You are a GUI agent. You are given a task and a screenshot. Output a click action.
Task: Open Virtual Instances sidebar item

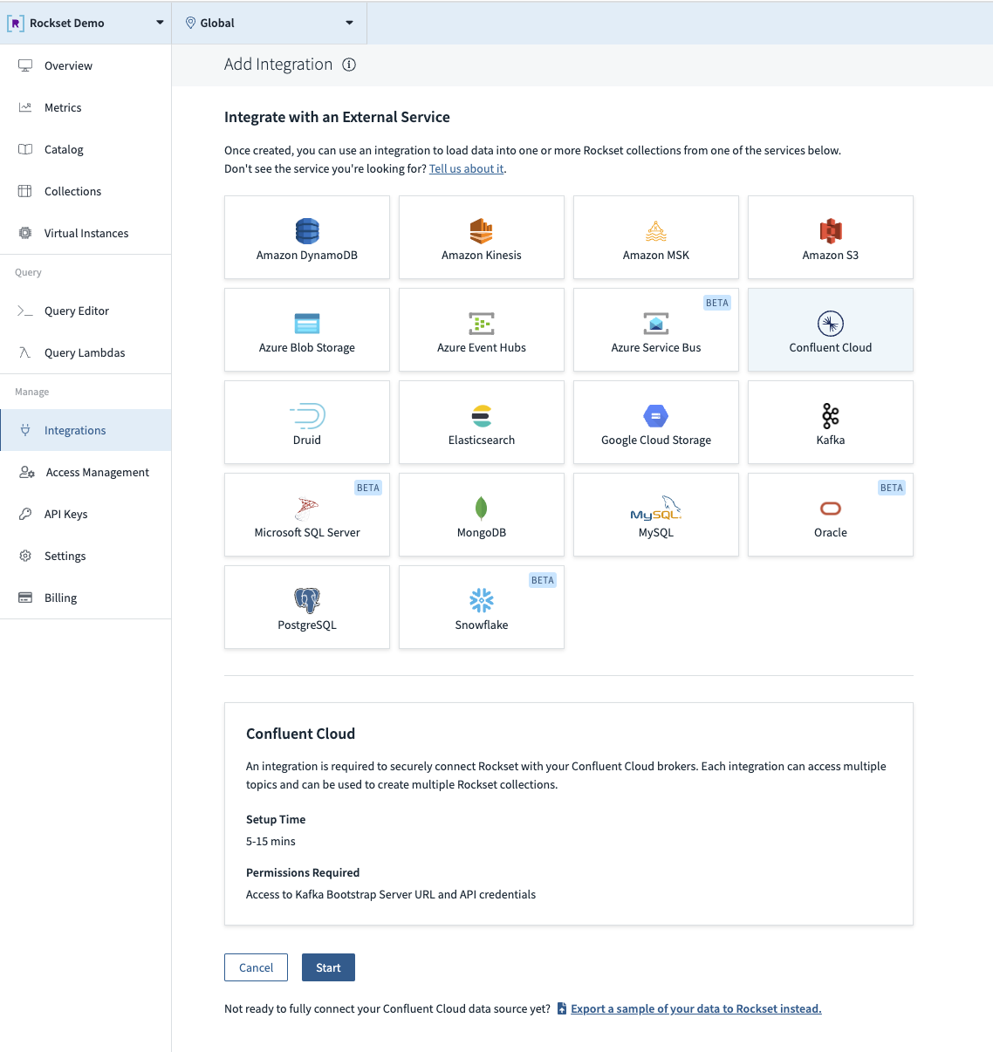coord(86,233)
